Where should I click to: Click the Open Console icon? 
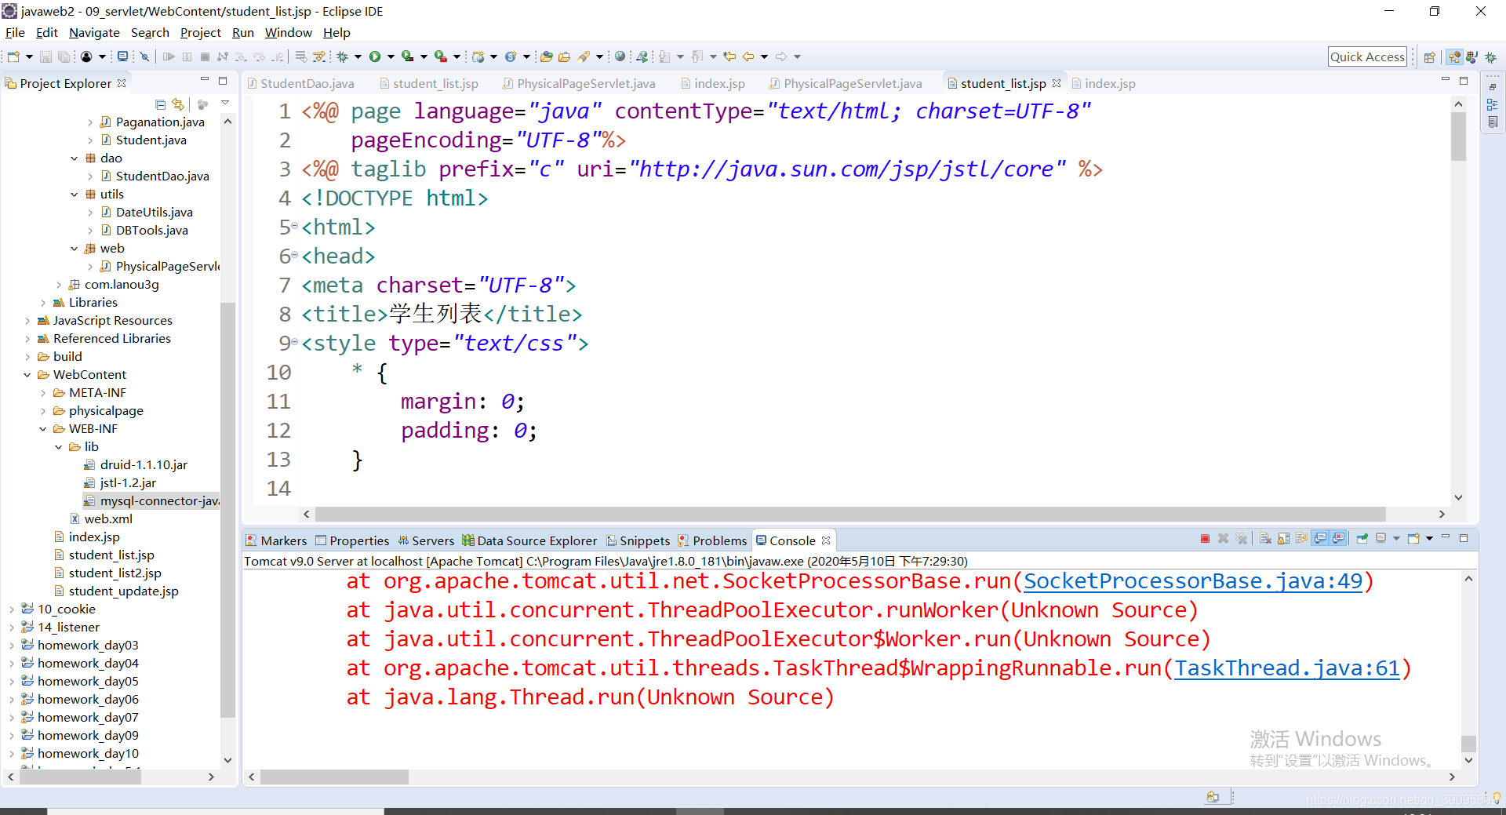(1413, 538)
